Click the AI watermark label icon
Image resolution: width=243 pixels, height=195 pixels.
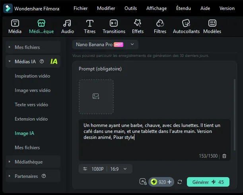[143, 181]
